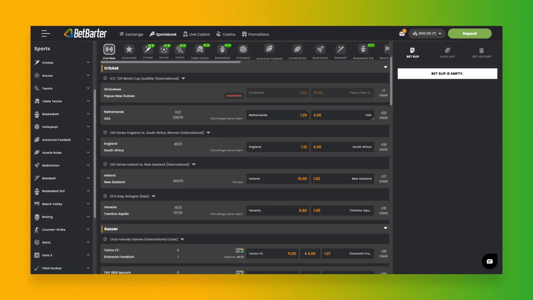Select the Soccer icon in sports bar
This screenshot has height=300, width=533.
click(164, 49)
